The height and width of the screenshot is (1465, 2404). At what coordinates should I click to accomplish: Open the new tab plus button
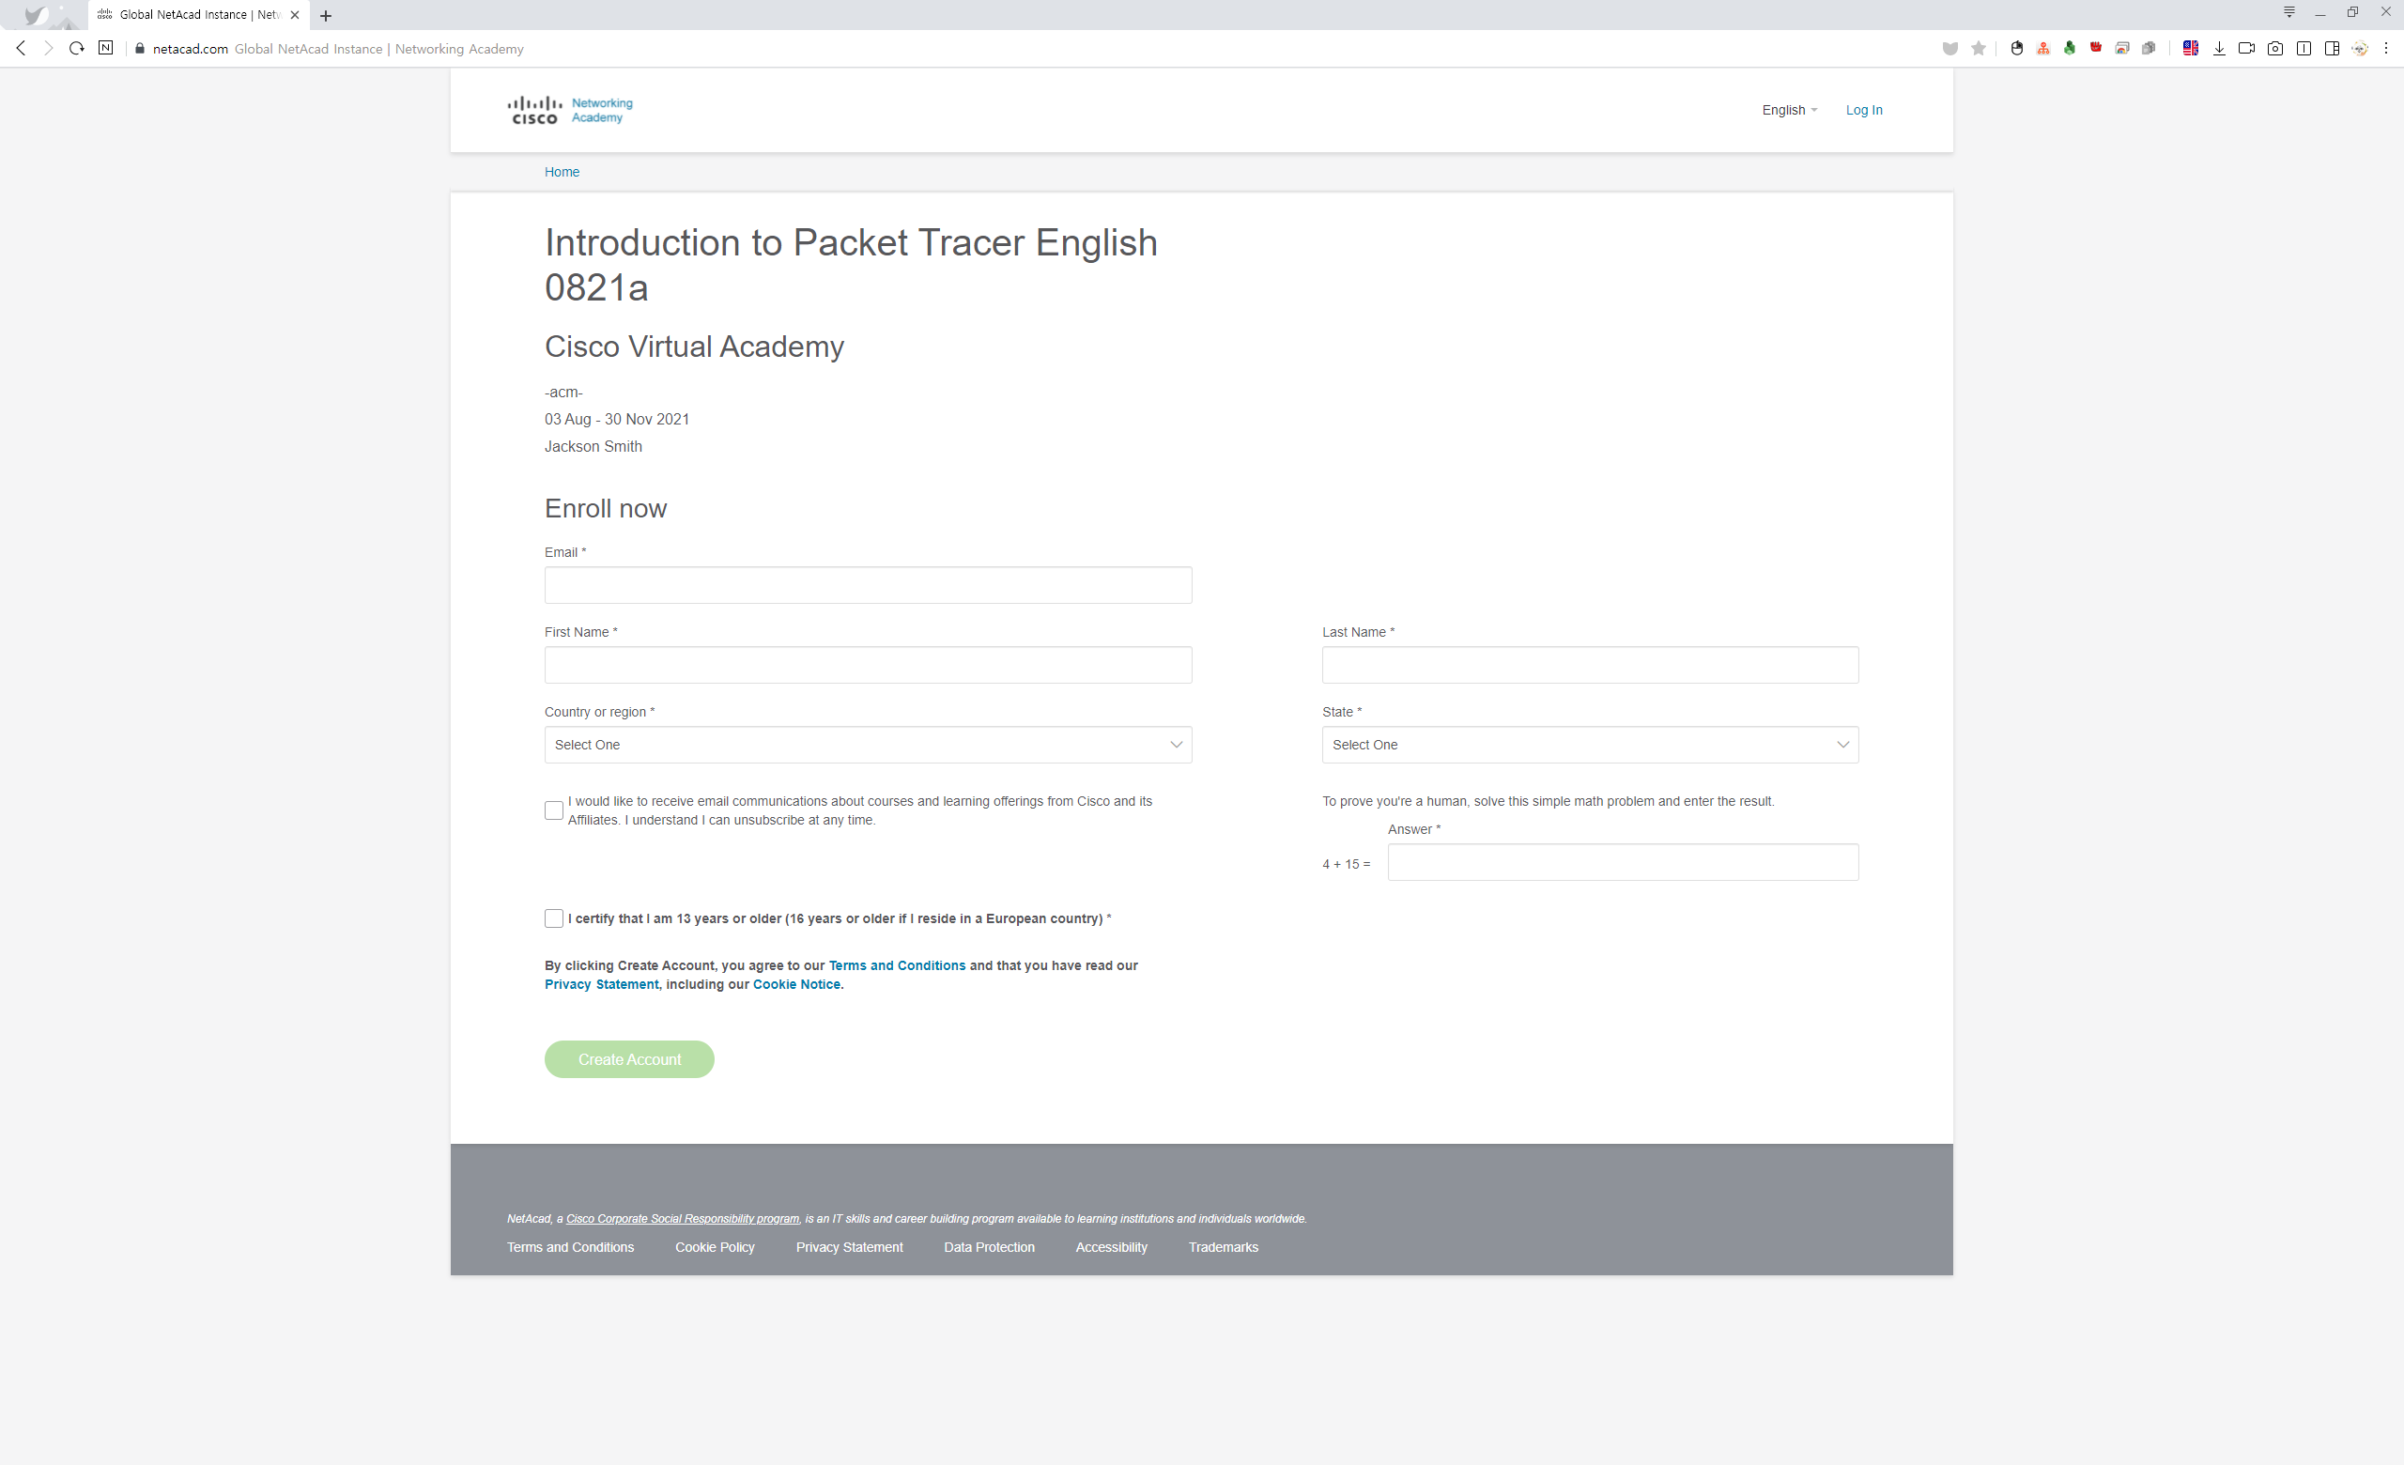click(326, 16)
